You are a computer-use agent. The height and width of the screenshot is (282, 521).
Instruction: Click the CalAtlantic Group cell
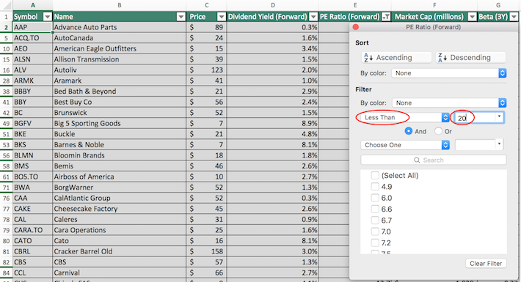pos(120,198)
